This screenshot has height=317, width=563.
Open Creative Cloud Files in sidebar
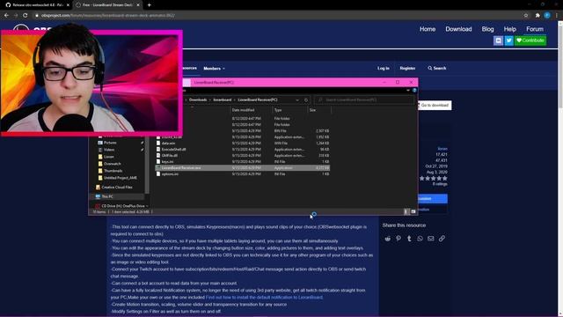pyautogui.click(x=117, y=188)
